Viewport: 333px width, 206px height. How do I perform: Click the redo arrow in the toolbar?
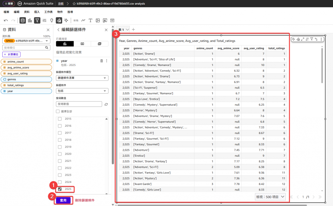point(13,20)
